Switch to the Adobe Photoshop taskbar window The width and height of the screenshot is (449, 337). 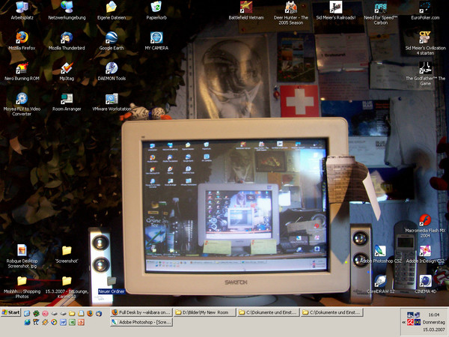141,322
